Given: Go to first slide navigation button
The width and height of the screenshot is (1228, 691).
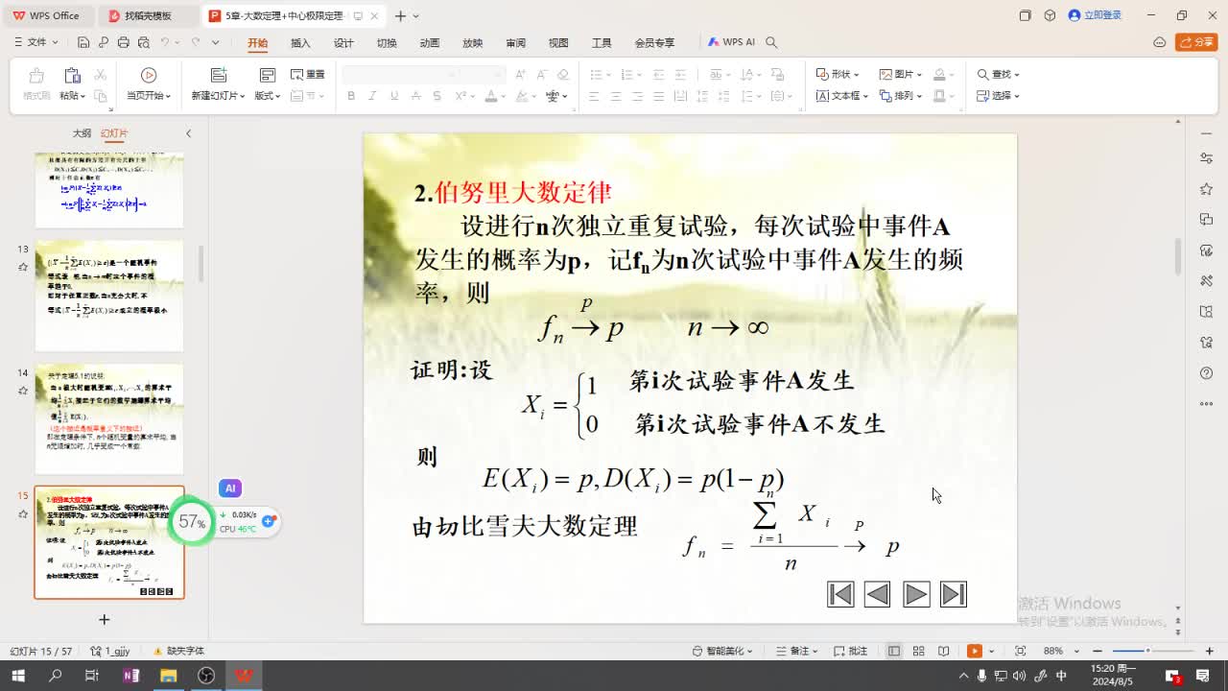Looking at the screenshot, I should point(840,594).
